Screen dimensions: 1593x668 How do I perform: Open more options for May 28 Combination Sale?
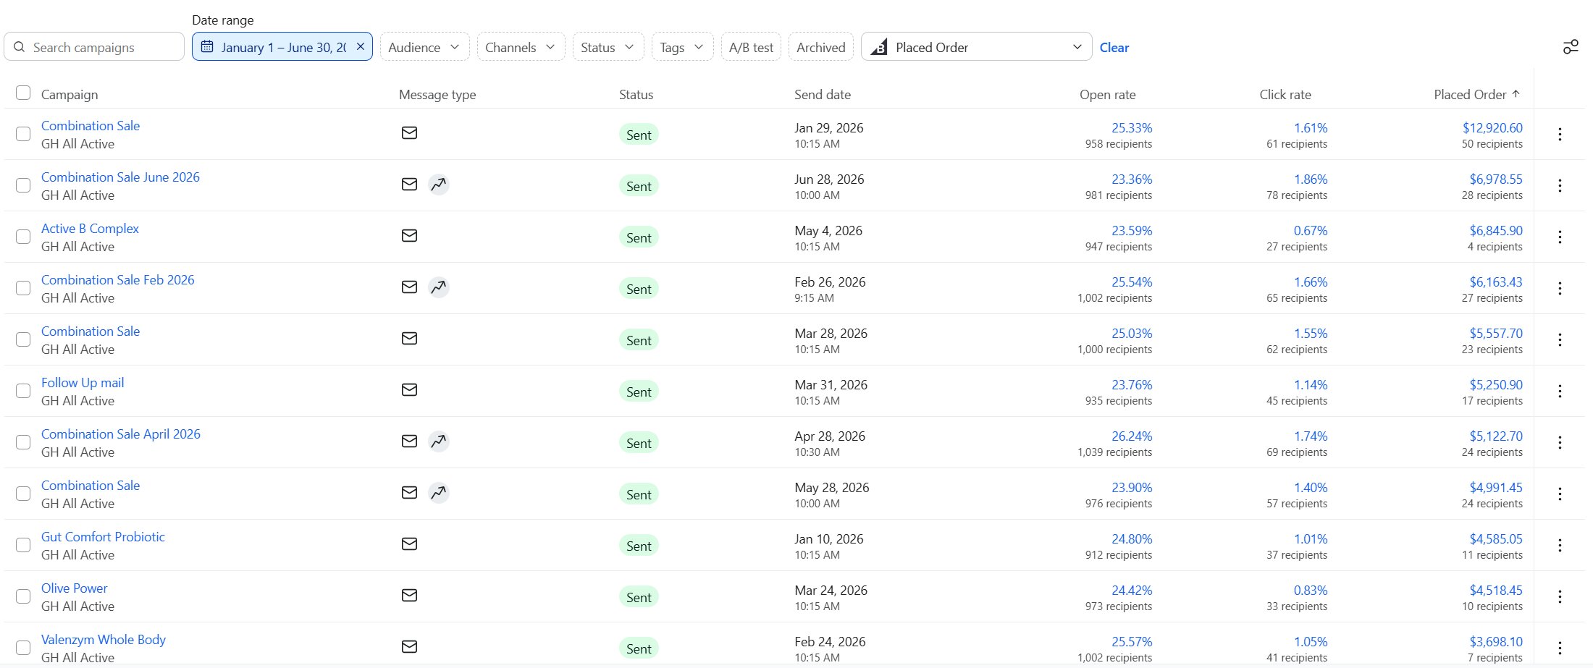coord(1560,494)
